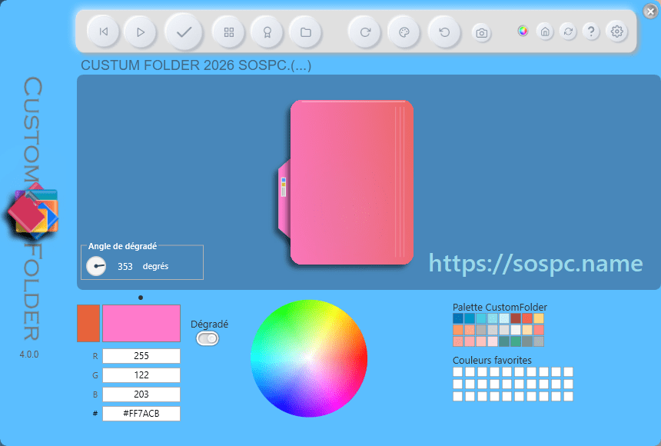Click the Couleurs favorites label
The height and width of the screenshot is (446, 661).
[x=492, y=361]
